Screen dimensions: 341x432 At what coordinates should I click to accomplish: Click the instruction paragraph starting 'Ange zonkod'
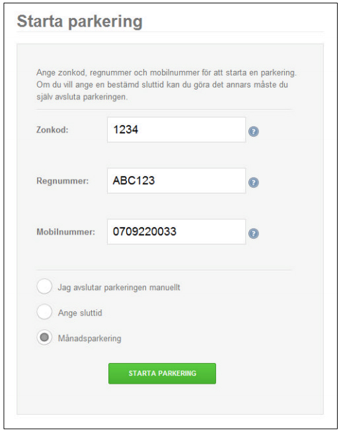[167, 85]
